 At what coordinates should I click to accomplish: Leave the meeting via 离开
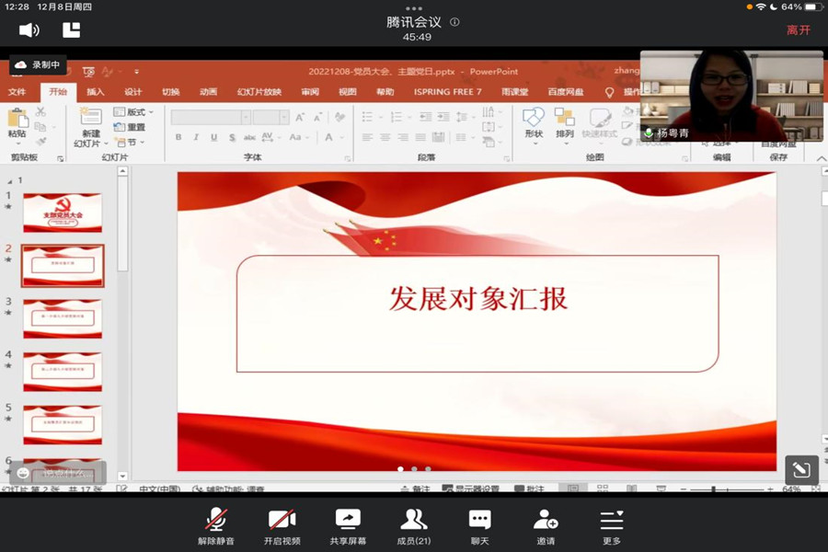799,29
